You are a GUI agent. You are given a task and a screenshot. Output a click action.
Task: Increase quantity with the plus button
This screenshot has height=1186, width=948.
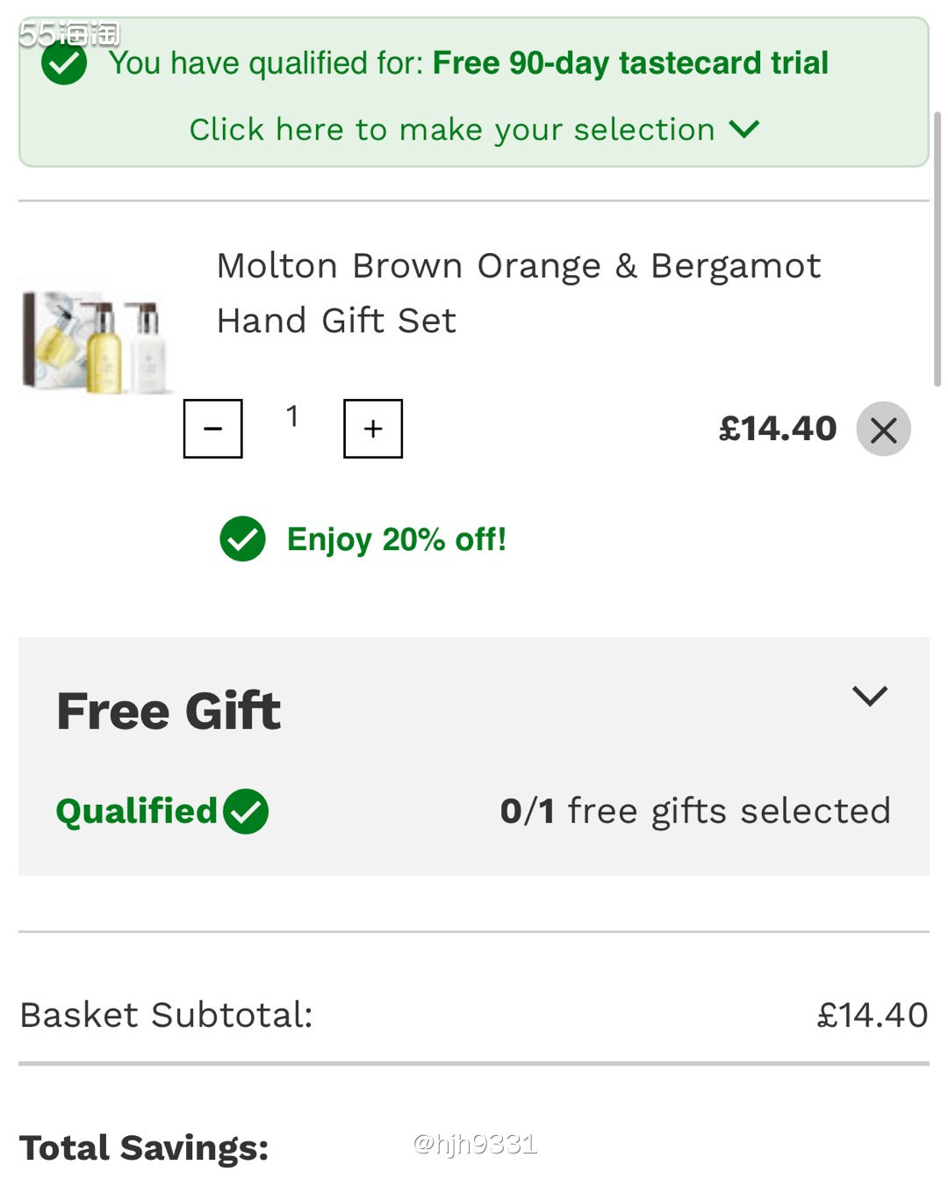373,429
